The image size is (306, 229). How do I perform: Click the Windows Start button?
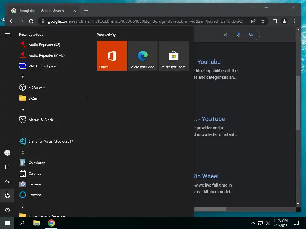[x=7, y=223]
